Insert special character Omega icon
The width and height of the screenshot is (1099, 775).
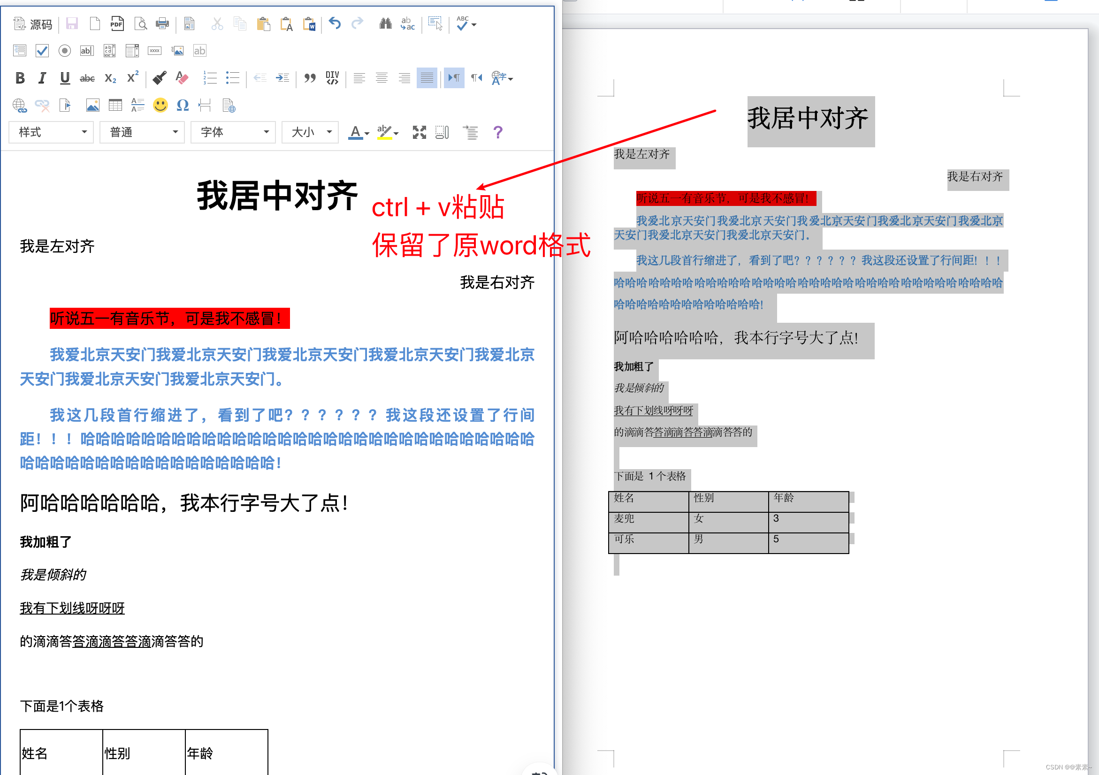183,105
